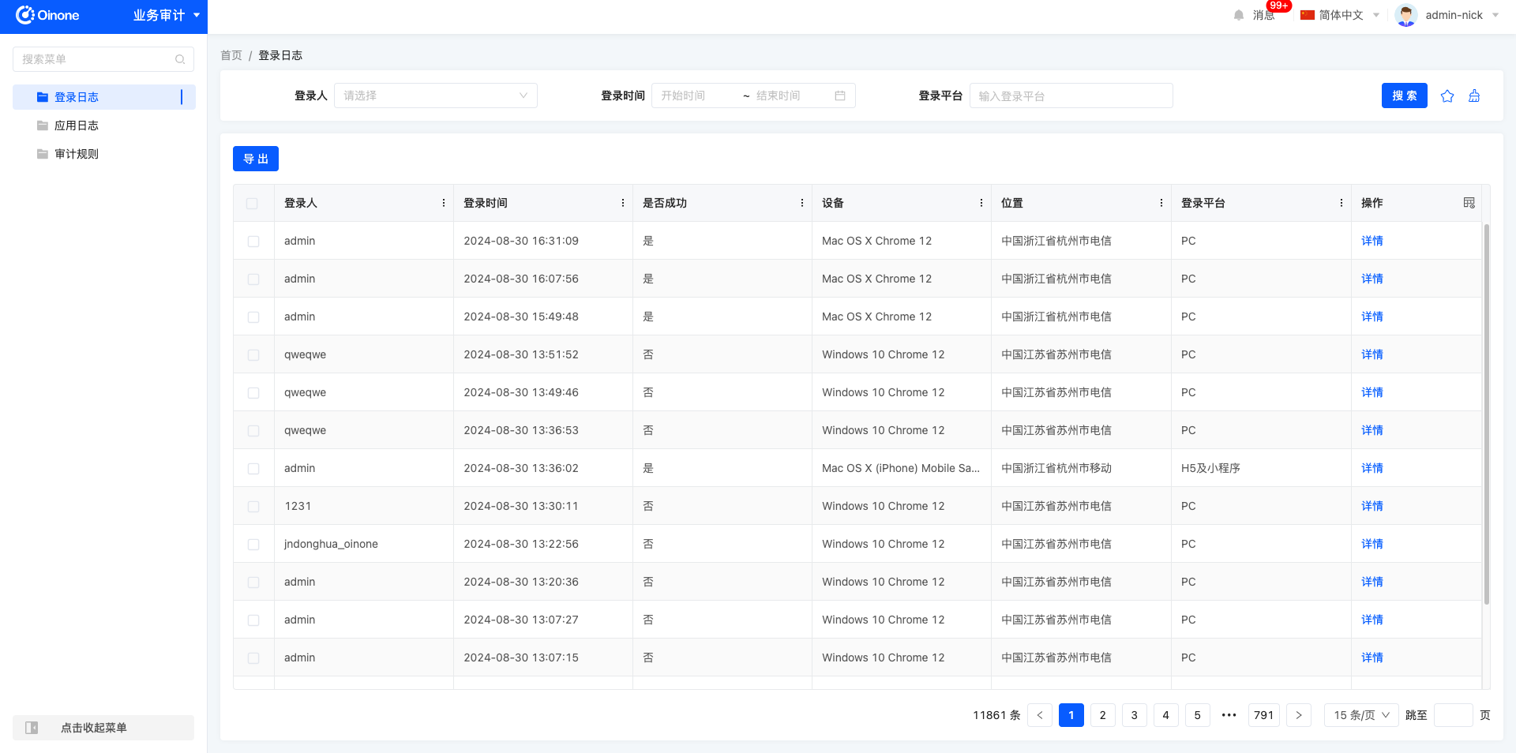Open column menu for 登录时间 header
The width and height of the screenshot is (1516, 753).
(623, 203)
